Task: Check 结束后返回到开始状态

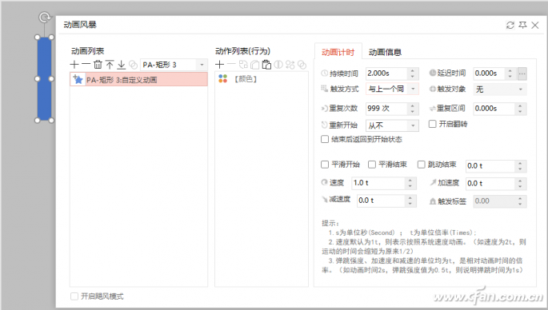Action: coord(325,139)
